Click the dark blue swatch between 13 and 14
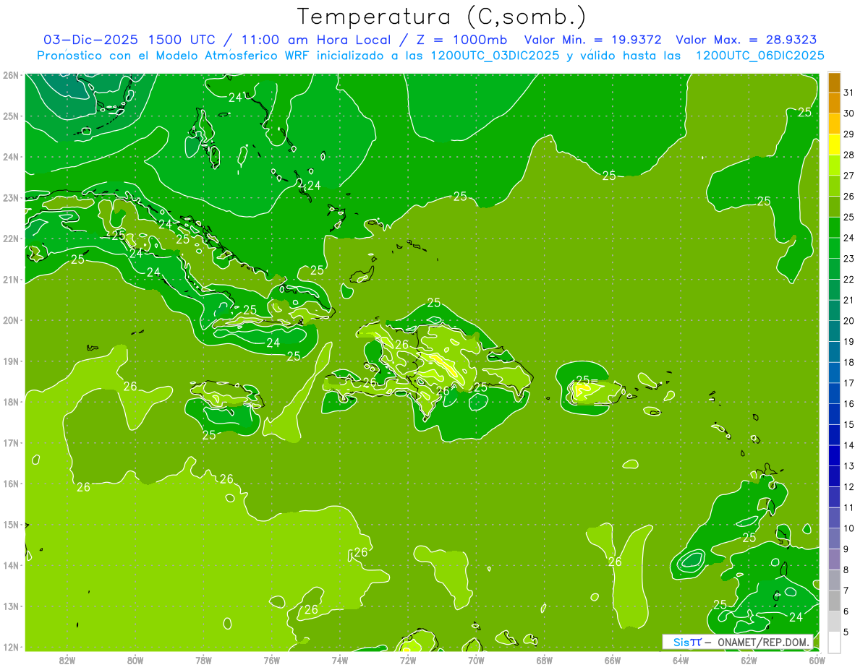Viewport: 868px width, 670px height. coord(834,455)
